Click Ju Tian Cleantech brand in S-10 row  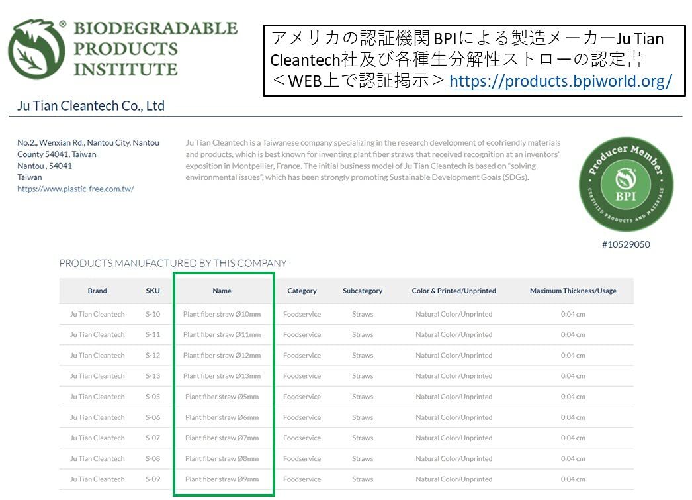97,314
